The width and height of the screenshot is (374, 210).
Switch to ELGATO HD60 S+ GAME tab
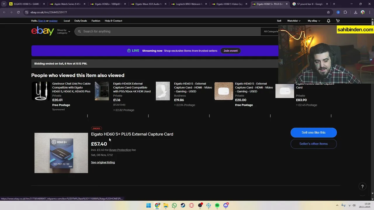[28, 4]
